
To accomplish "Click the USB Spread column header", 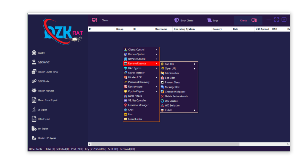I will pyautogui.click(x=262, y=29).
